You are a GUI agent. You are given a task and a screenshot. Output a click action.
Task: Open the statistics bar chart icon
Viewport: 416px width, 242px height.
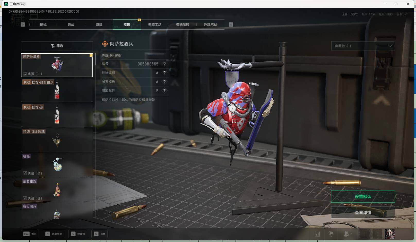[317, 234]
